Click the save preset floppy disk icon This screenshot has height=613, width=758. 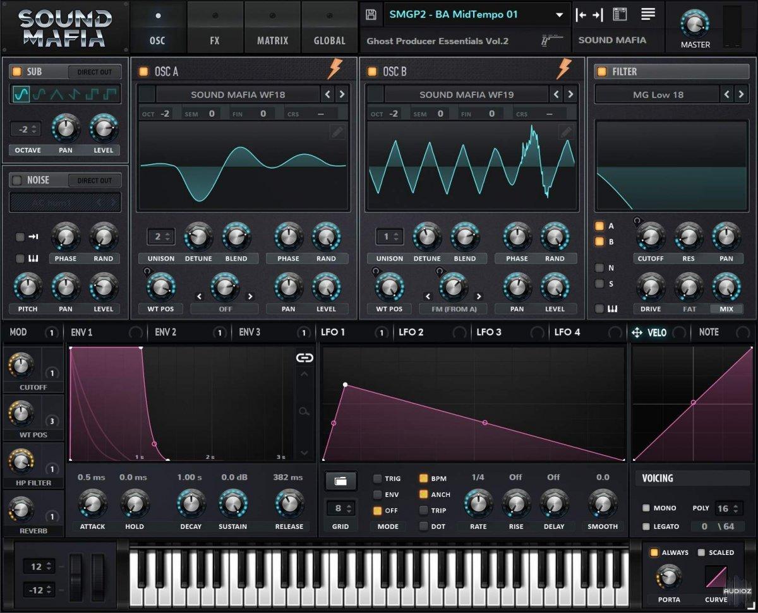coord(371,15)
